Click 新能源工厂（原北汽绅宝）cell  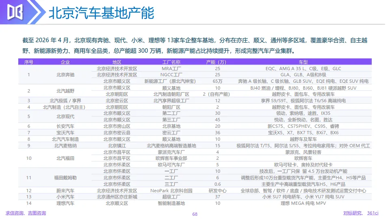(171, 81)
